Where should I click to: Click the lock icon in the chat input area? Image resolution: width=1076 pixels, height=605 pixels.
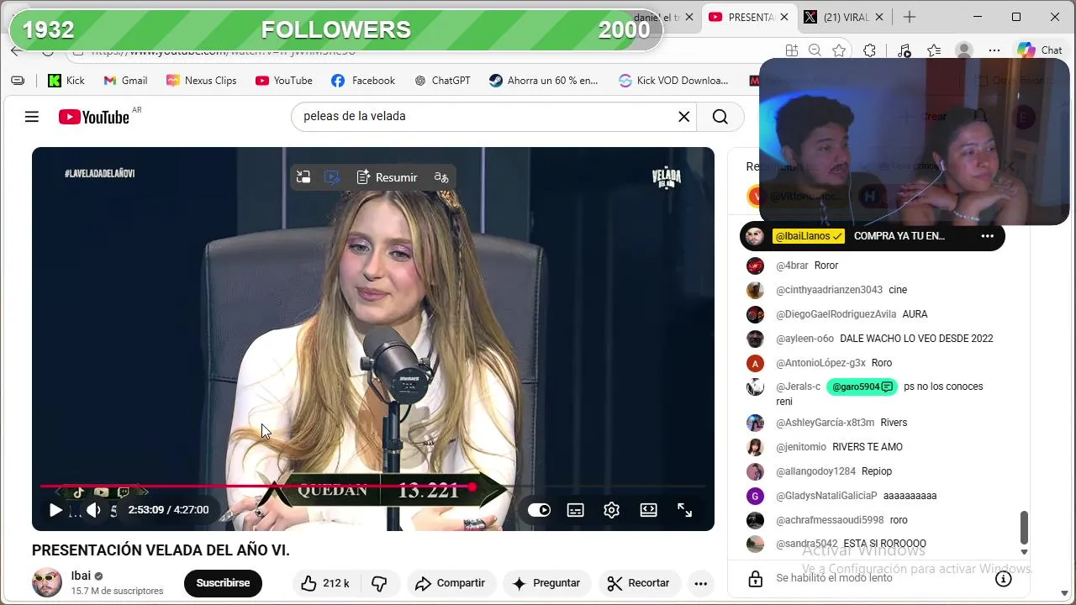[x=755, y=579]
